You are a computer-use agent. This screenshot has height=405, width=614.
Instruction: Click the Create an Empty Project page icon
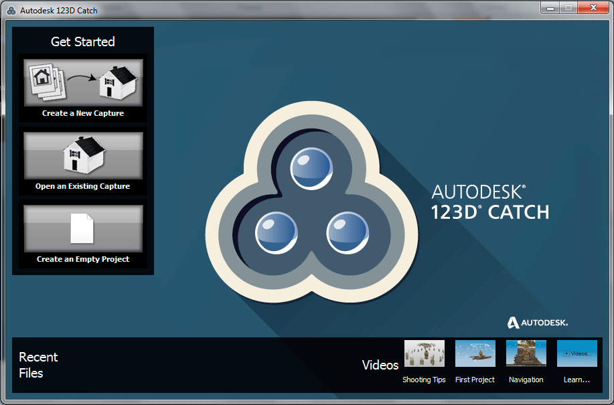(83, 228)
